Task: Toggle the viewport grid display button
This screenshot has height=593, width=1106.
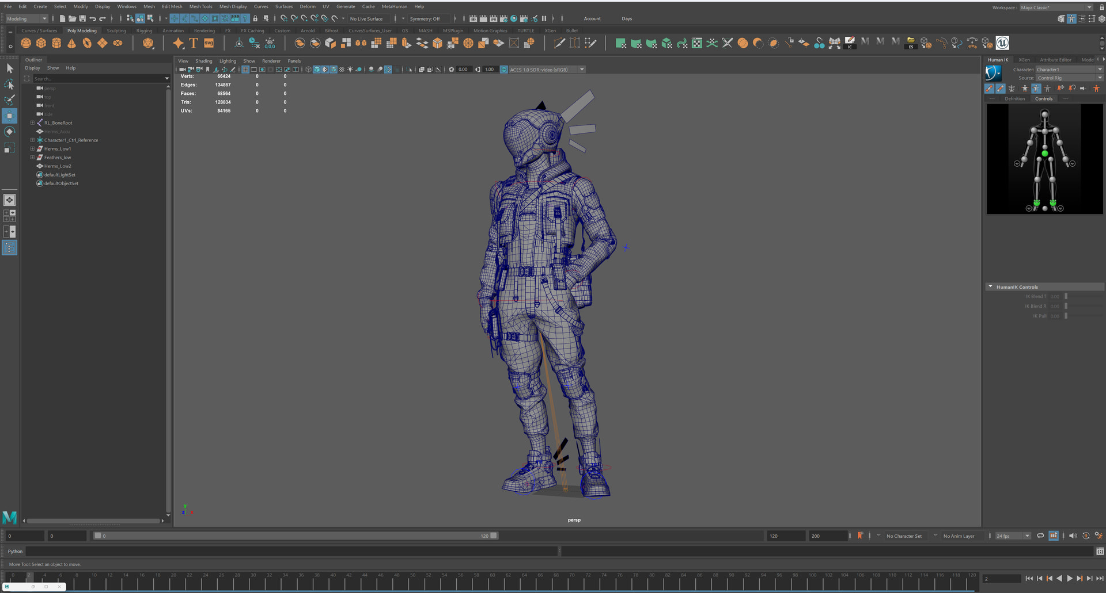Action: pos(245,70)
